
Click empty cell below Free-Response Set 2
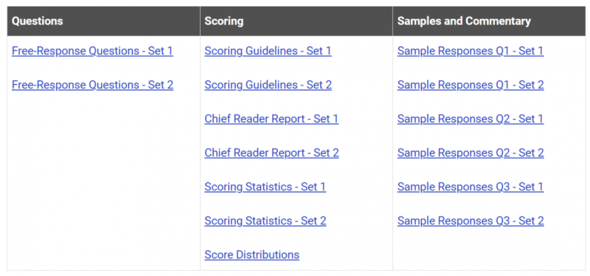103,180
